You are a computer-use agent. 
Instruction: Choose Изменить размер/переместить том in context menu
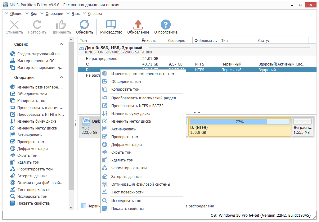[143, 74]
